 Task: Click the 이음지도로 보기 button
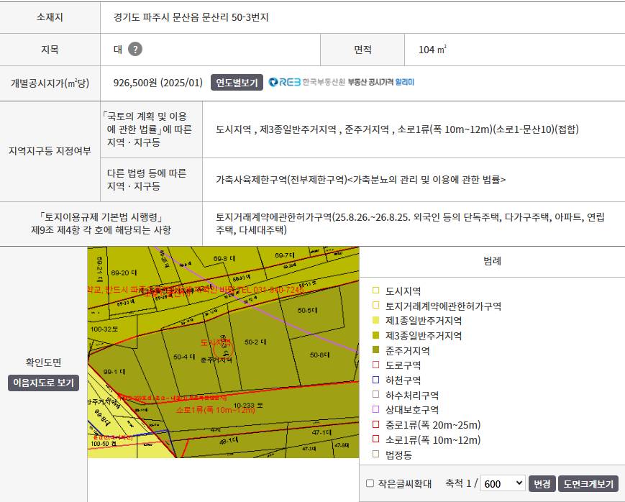pyautogui.click(x=43, y=383)
